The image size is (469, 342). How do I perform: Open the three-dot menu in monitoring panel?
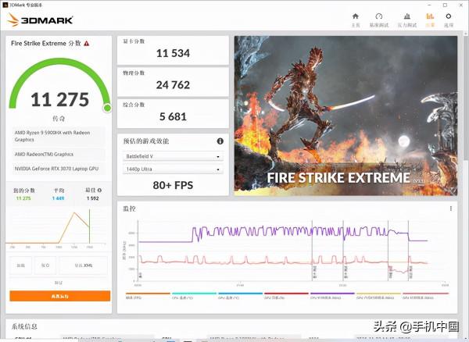(x=450, y=208)
